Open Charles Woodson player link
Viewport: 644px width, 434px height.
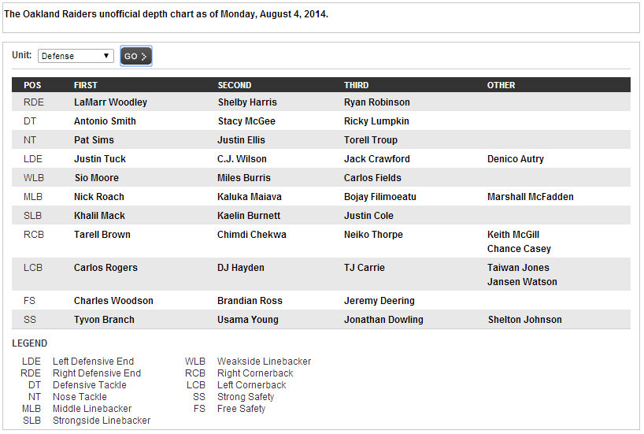click(113, 301)
